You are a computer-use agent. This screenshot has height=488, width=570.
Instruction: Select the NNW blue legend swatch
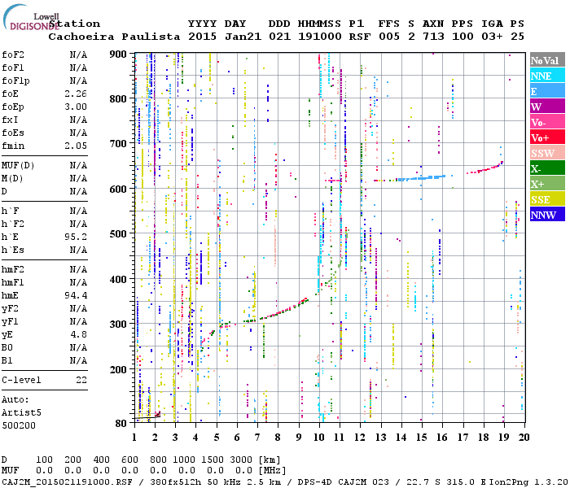547,214
